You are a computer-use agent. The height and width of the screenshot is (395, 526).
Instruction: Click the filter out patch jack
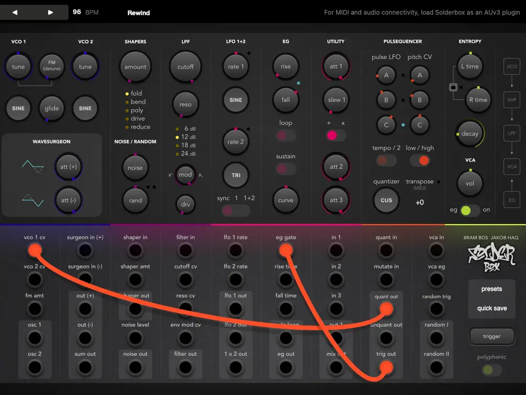click(186, 367)
